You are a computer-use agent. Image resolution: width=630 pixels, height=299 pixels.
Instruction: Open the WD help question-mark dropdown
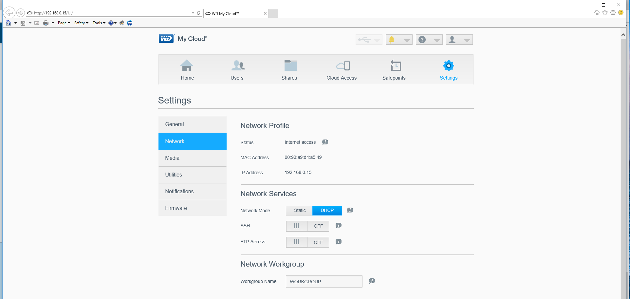click(x=429, y=40)
